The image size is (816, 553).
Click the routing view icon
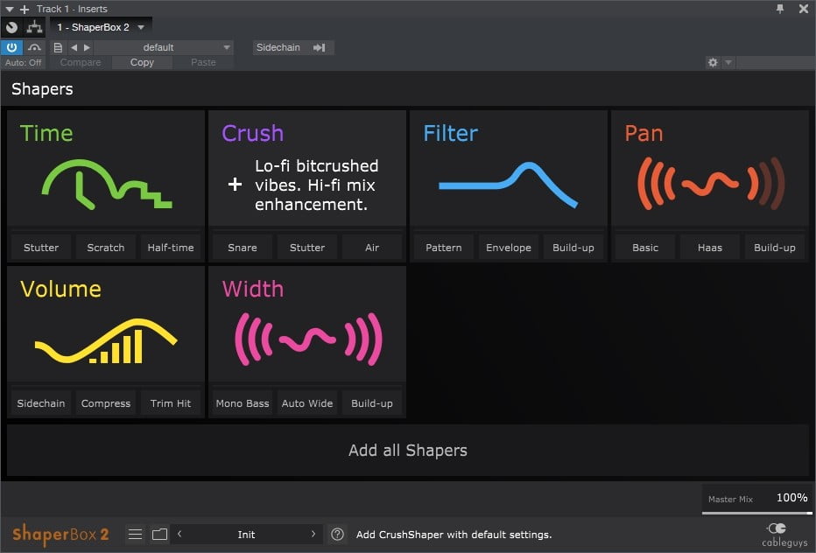pos(34,27)
